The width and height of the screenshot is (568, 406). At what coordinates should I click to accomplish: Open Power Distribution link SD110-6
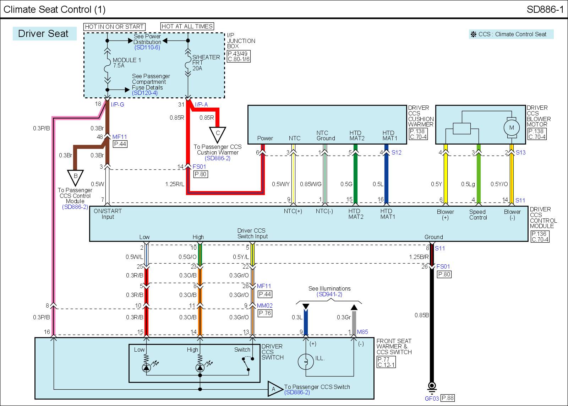click(147, 47)
